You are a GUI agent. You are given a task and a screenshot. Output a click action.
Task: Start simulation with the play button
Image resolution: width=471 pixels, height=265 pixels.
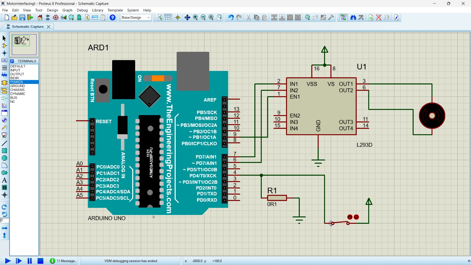(8, 261)
